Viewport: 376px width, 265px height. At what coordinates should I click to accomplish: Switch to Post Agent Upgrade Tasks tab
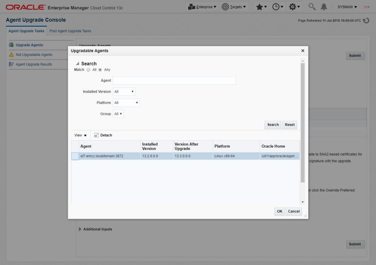coord(70,31)
